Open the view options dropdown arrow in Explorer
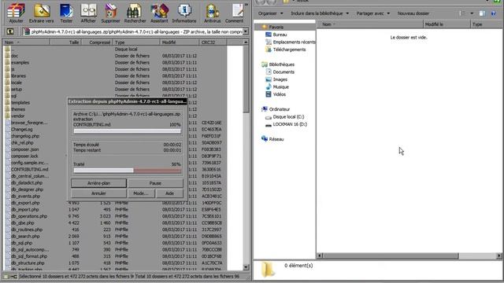The image size is (504, 283). click(472, 13)
